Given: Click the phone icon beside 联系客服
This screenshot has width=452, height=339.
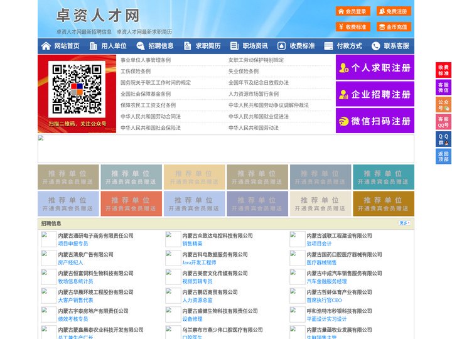Looking at the screenshot, I should 375,46.
